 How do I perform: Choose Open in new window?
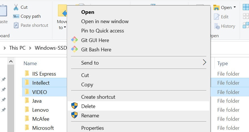coord(105,21)
